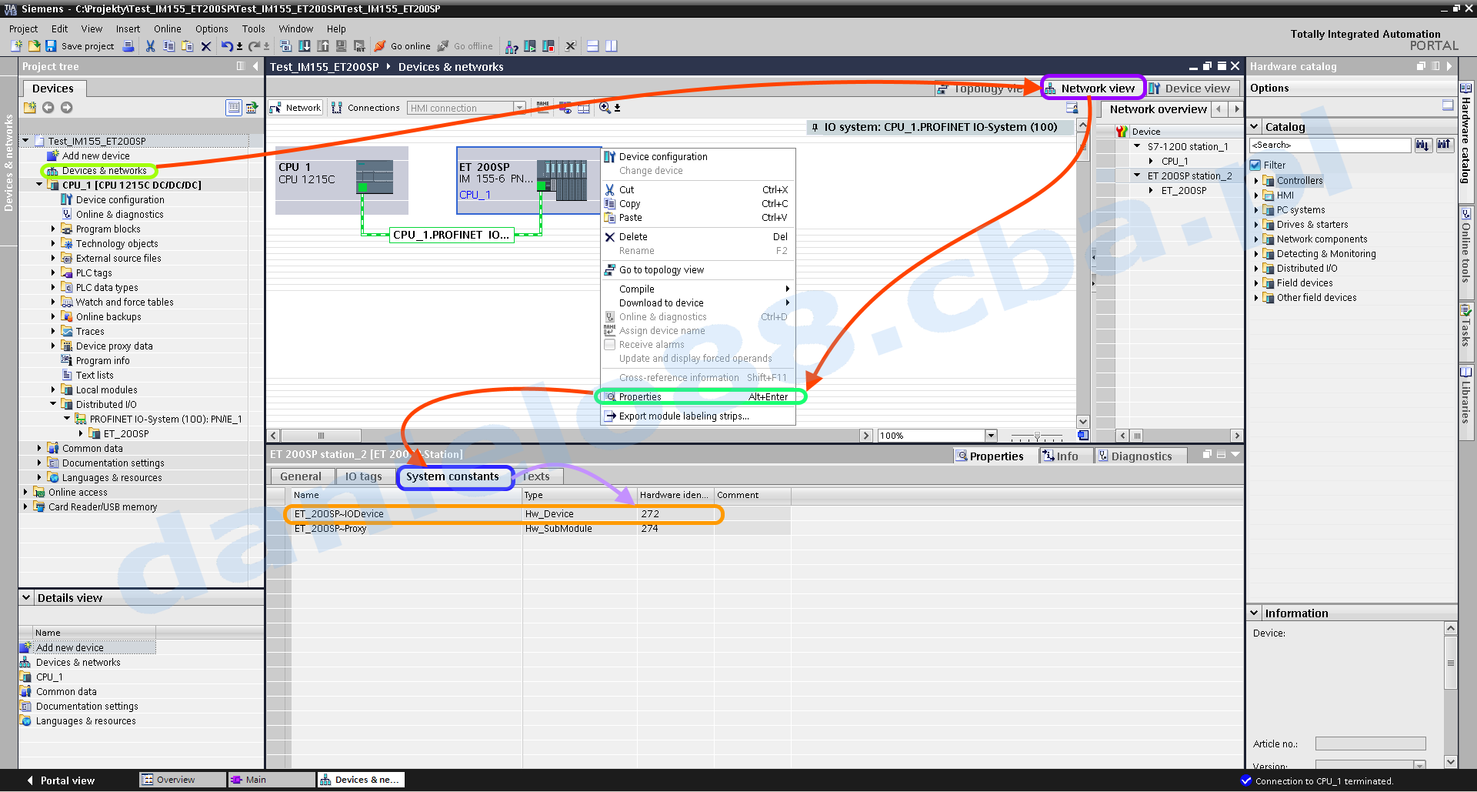Click the ET 200SP device image

(562, 179)
